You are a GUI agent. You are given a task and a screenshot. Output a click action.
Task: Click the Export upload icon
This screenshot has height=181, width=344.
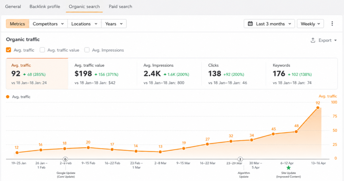click(x=313, y=40)
